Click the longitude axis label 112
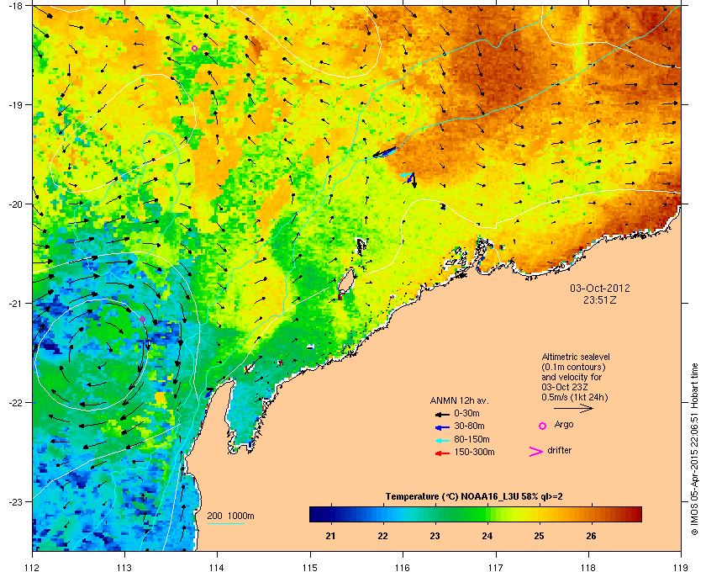Screen dimensions: 706x572 coord(32,567)
